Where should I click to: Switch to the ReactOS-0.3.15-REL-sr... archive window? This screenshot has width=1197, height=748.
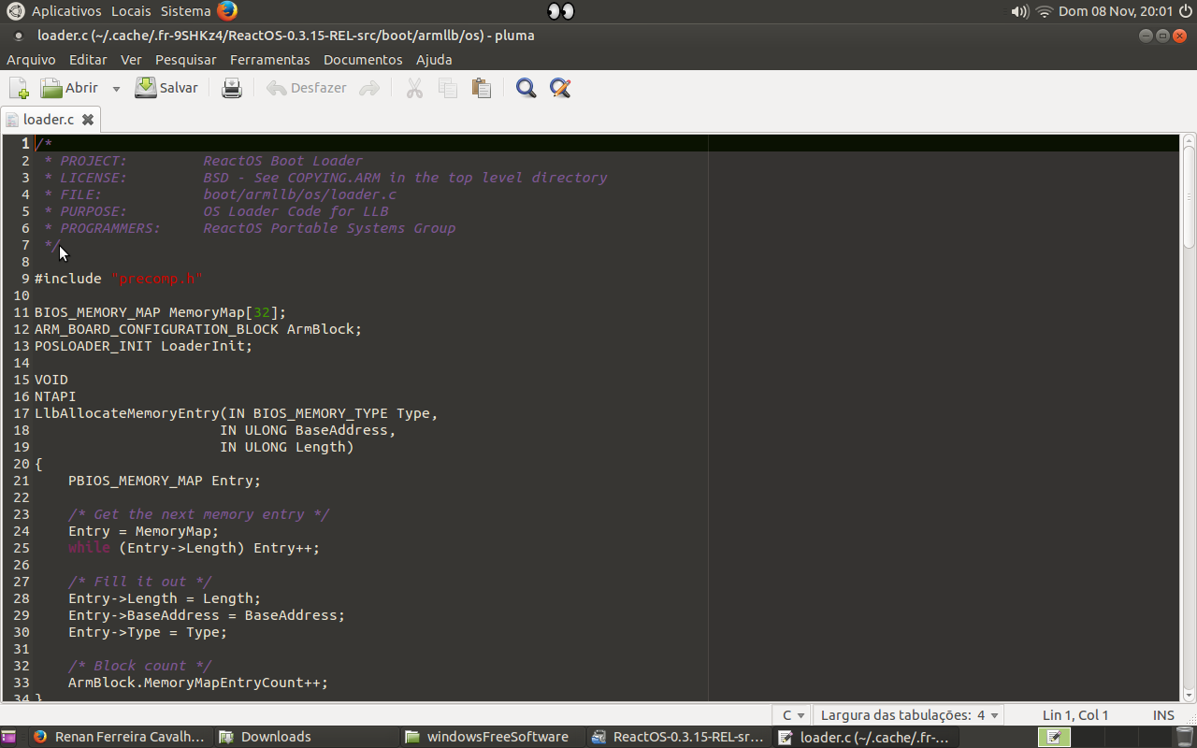point(679,737)
